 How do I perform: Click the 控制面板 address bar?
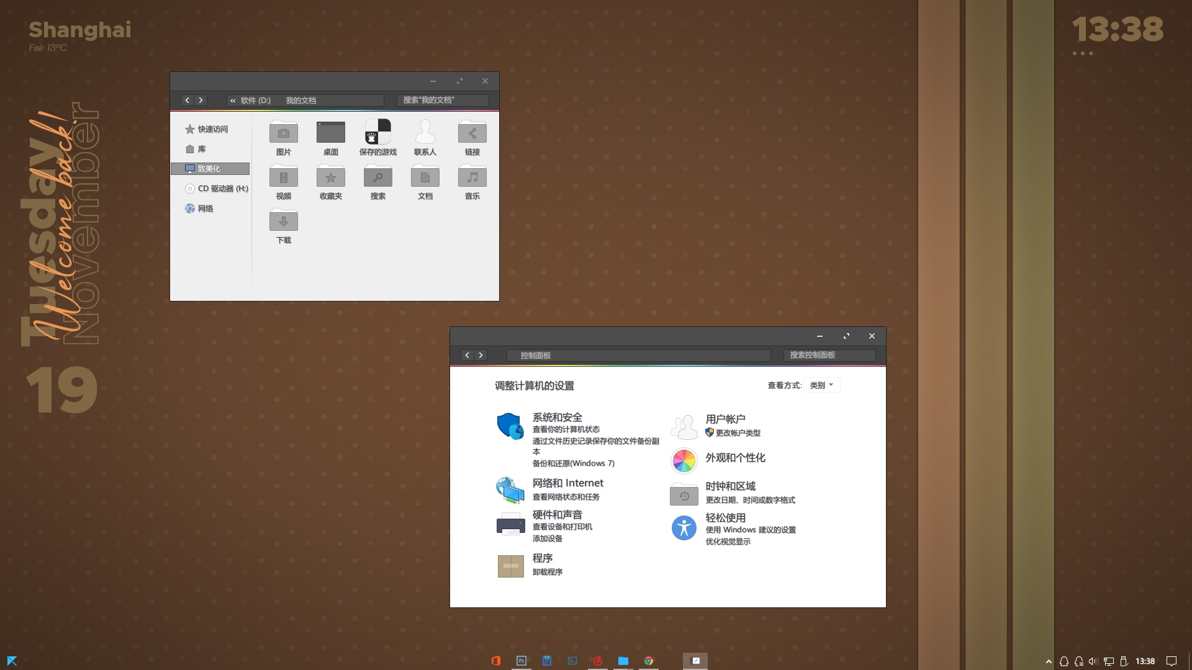coord(638,355)
